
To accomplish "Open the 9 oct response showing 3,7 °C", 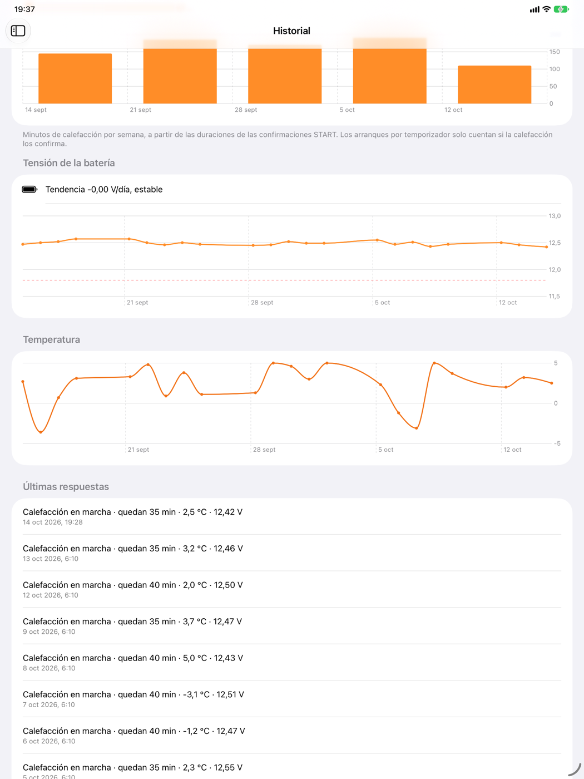I will [x=292, y=626].
